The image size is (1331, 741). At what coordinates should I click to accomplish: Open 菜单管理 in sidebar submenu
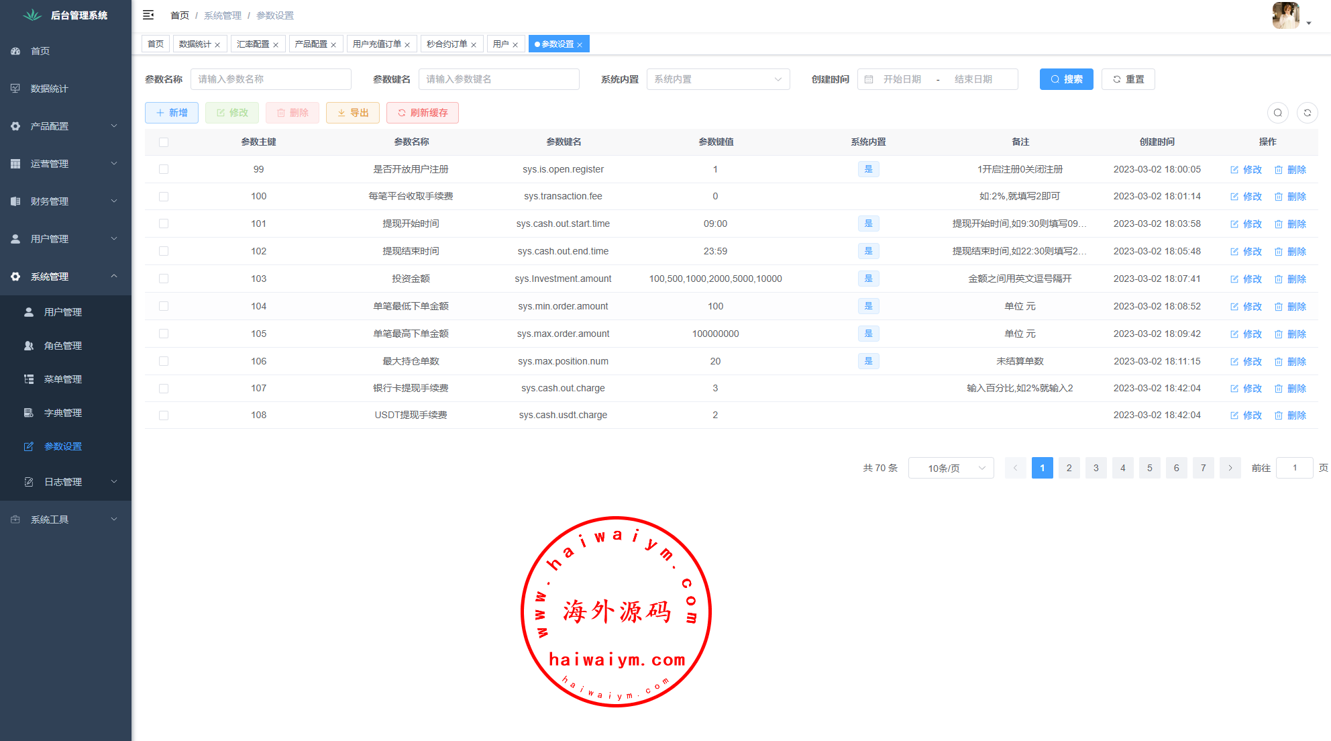(x=62, y=379)
